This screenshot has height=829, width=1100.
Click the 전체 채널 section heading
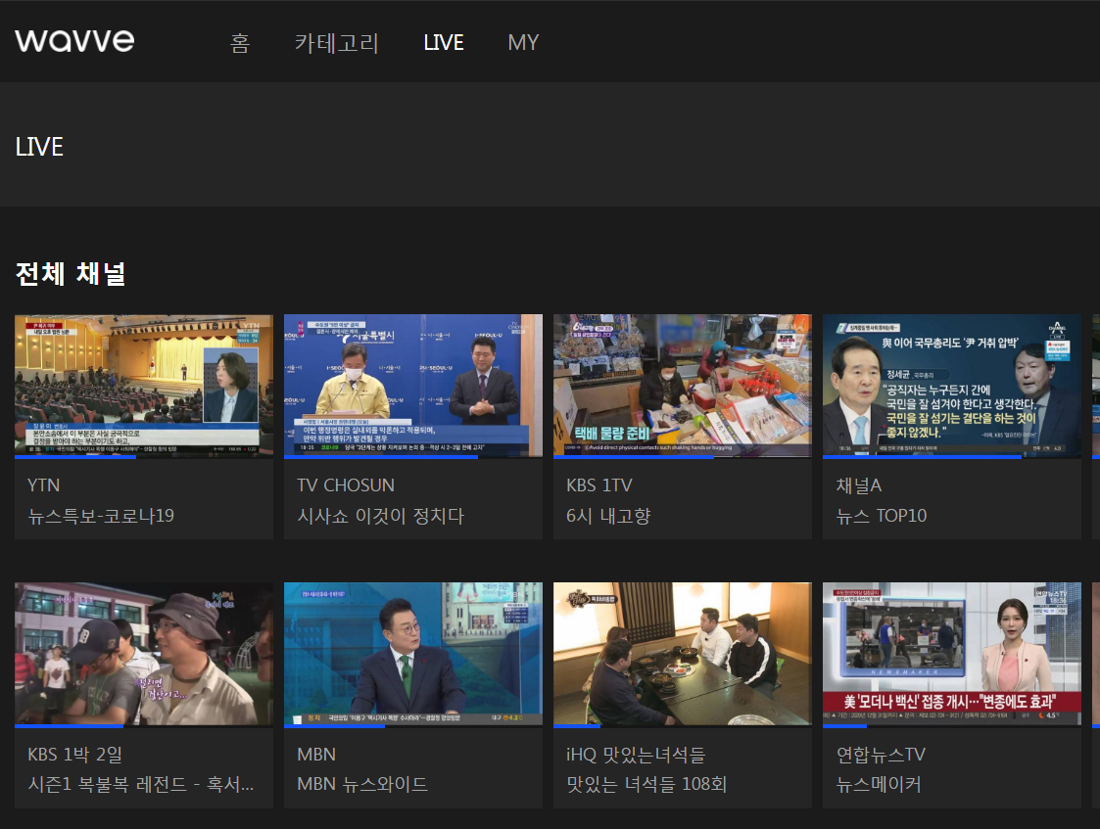[71, 273]
